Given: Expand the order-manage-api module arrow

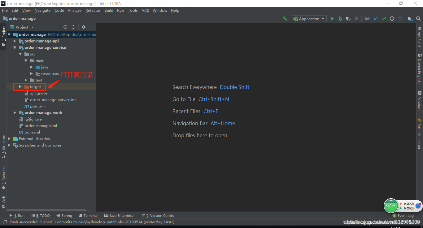Looking at the screenshot, I should 15,41.
